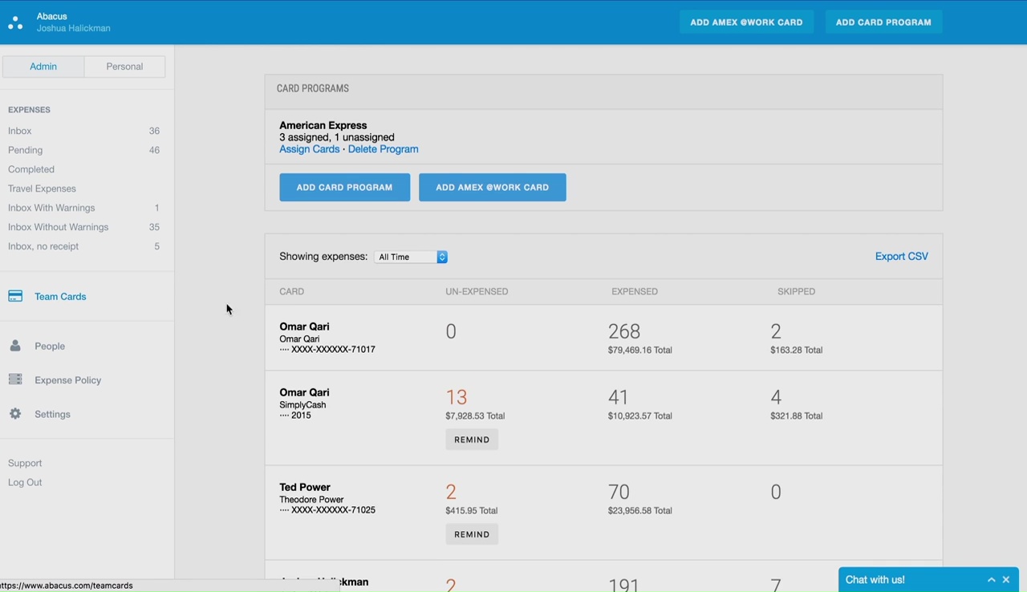Click the Delete Program link
This screenshot has width=1027, height=592.
pyautogui.click(x=383, y=149)
